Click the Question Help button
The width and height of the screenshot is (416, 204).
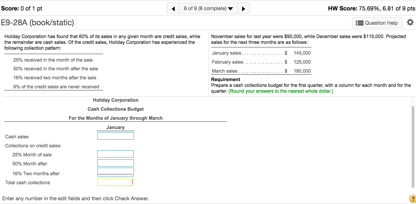pos(377,23)
